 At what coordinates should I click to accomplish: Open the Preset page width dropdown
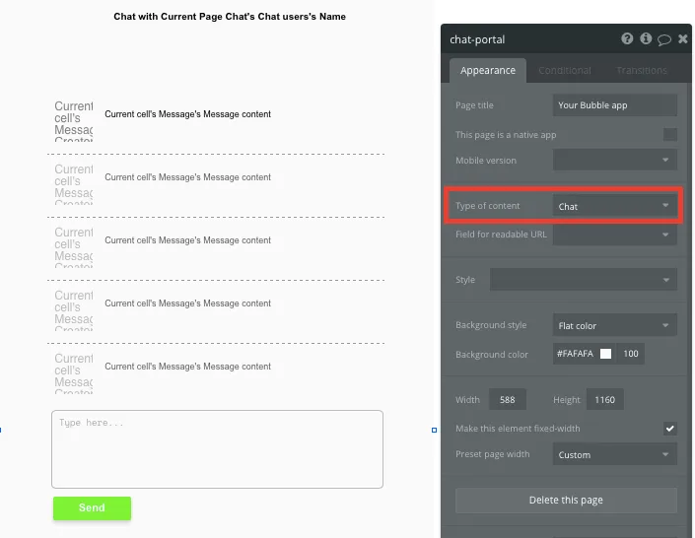click(x=614, y=454)
